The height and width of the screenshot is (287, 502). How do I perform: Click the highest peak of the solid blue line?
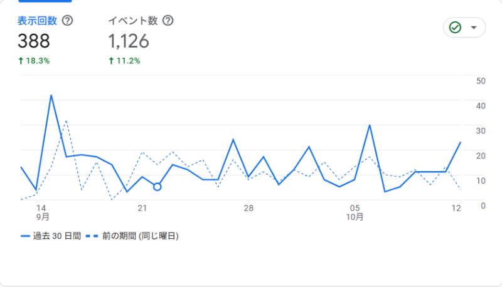coord(51,95)
